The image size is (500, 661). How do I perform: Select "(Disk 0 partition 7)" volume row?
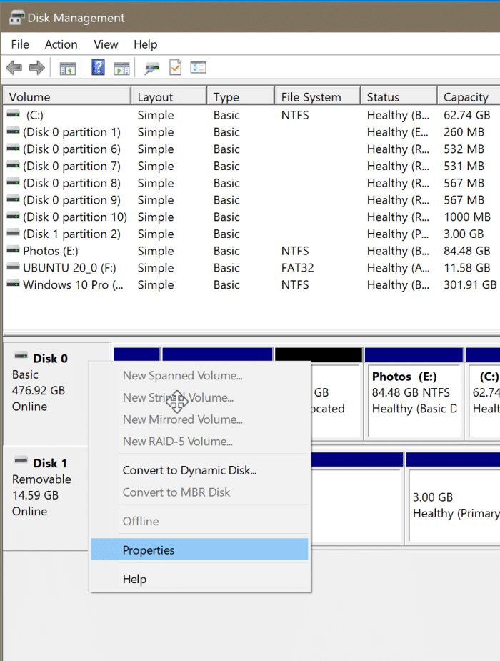(x=251, y=166)
